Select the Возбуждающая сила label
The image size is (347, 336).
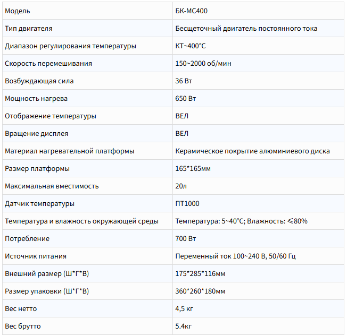[39, 81]
